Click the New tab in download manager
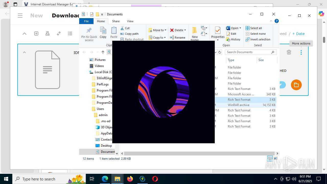 click(37, 16)
